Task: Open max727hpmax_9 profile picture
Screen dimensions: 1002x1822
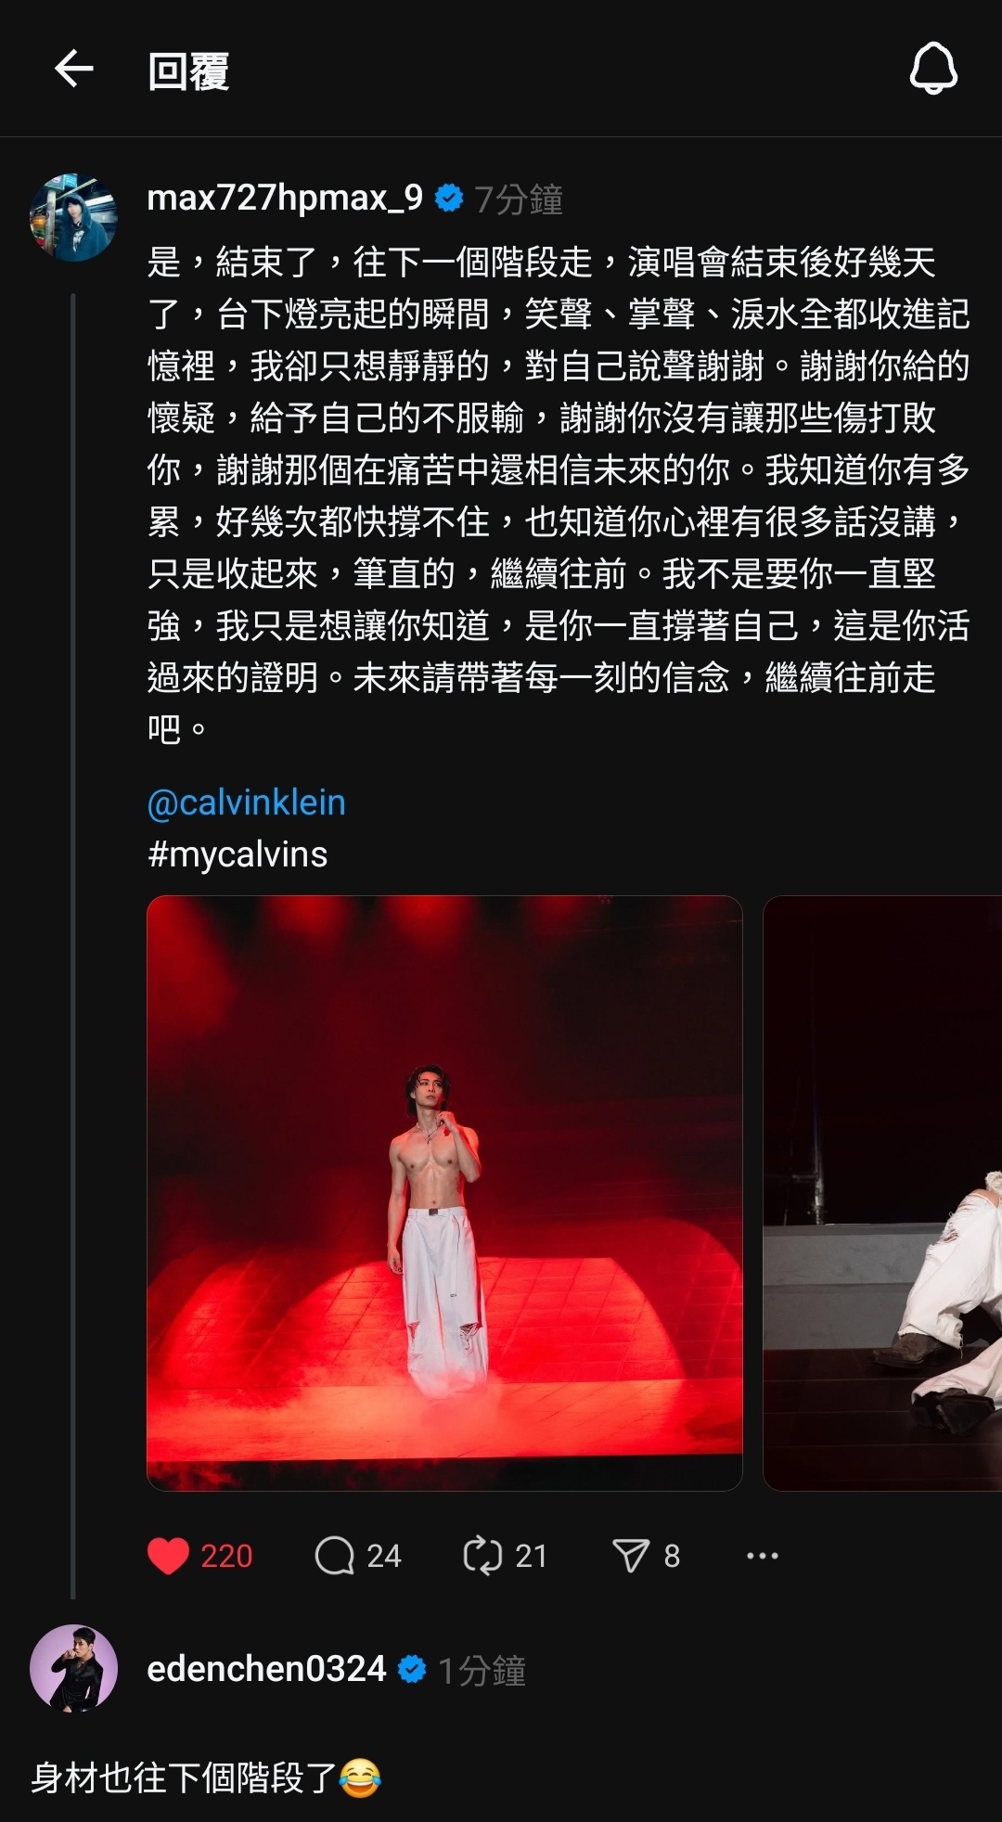Action: (x=74, y=217)
